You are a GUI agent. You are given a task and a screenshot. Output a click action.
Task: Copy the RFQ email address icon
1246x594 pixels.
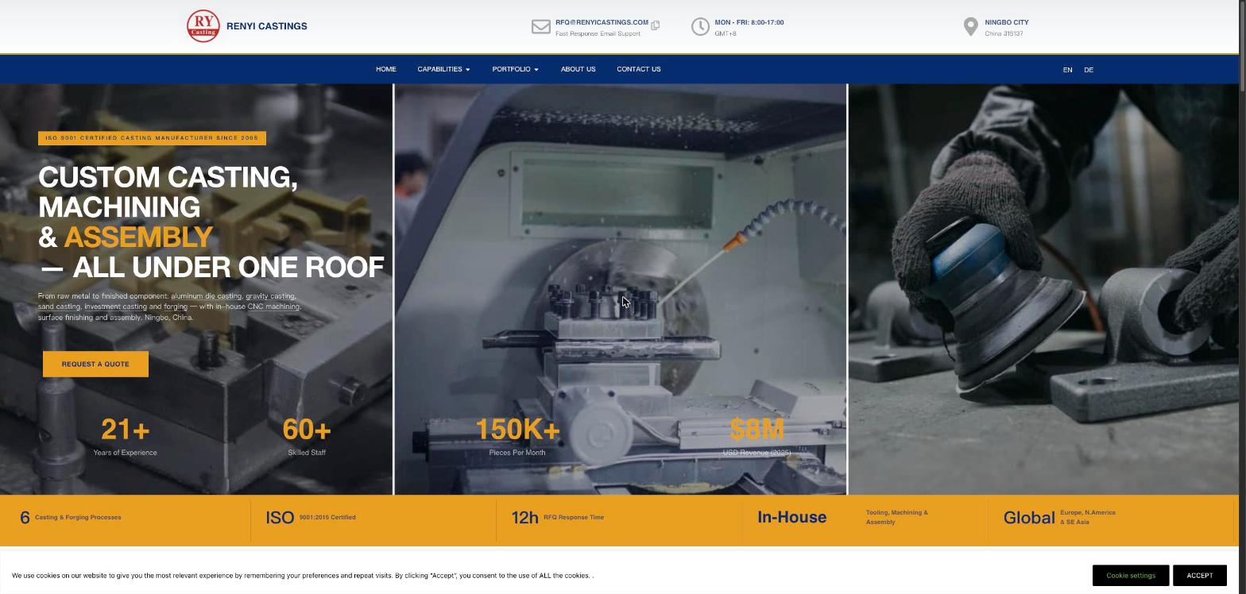tap(656, 25)
